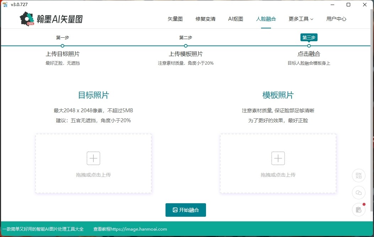Open the WeChat chat icon on right side
The height and width of the screenshot is (237, 374).
tap(358, 192)
